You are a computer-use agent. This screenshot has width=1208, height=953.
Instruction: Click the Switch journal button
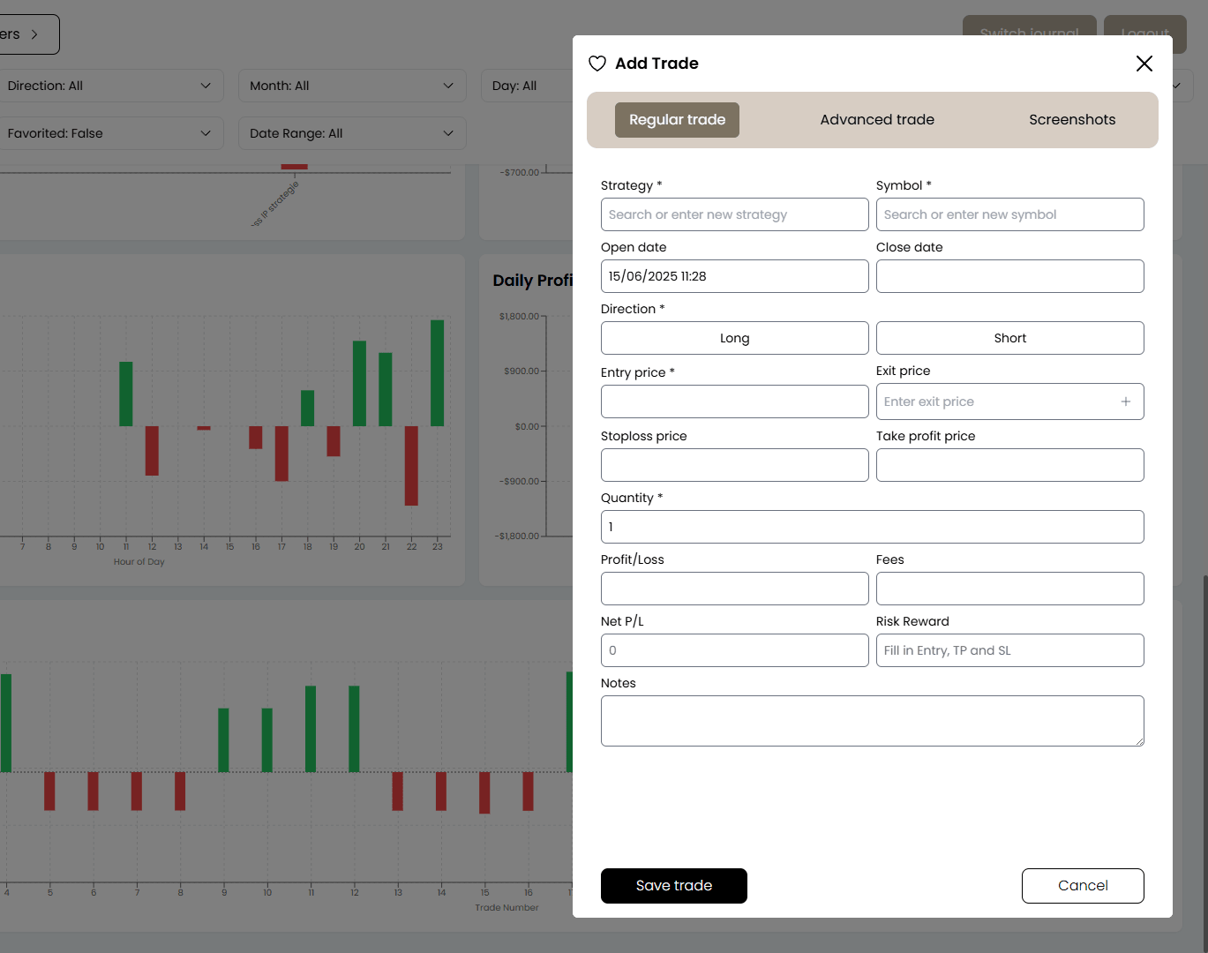(x=1029, y=34)
